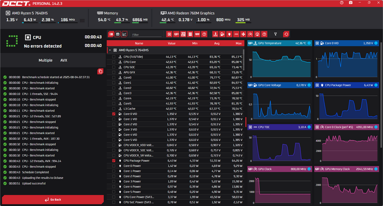The image size is (383, 206).
Task: Sort the table by Value column
Action: click(172, 43)
